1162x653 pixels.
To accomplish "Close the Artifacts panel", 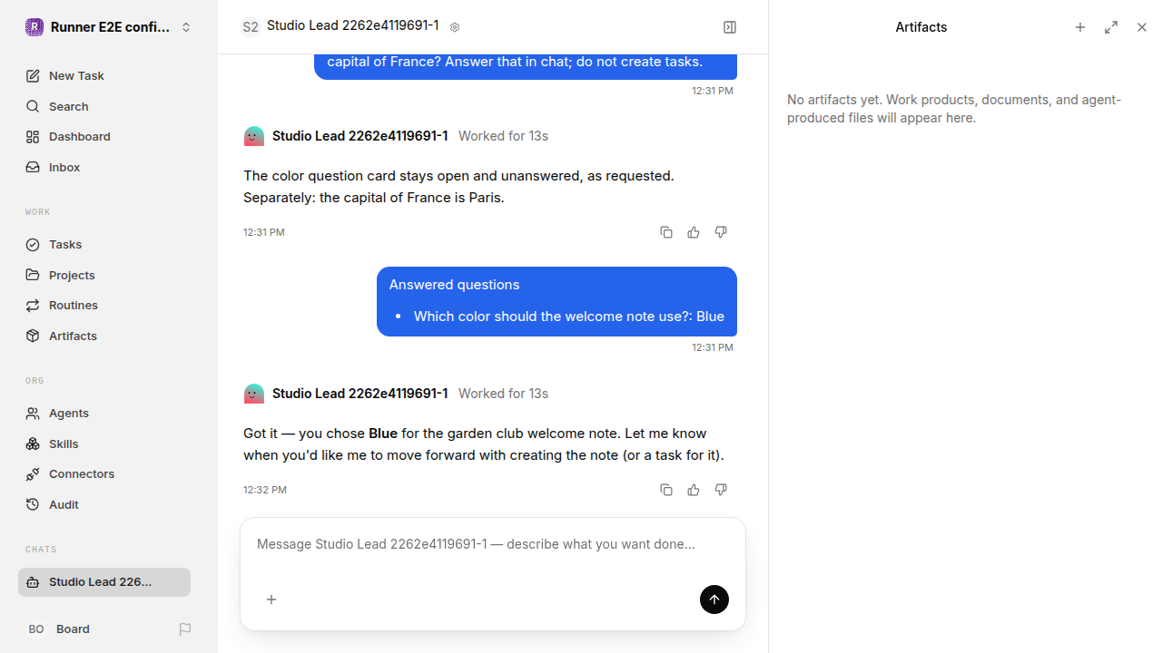I will (x=1142, y=27).
